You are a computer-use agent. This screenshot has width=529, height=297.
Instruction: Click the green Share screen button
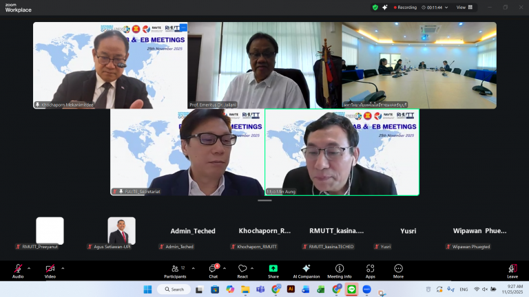[273, 269]
